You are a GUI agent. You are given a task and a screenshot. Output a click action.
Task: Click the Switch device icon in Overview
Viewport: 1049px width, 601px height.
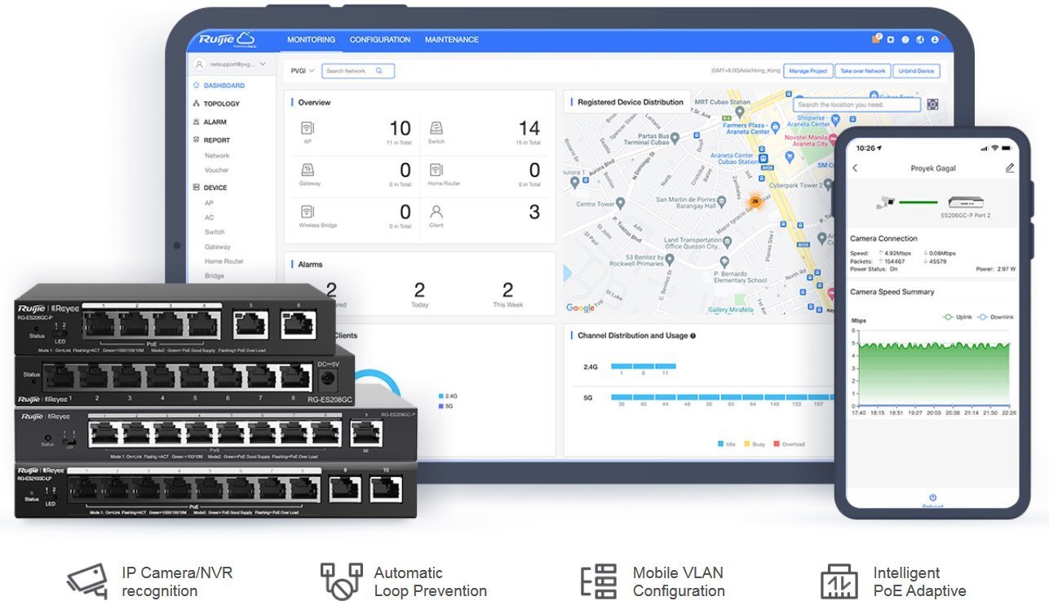(436, 128)
